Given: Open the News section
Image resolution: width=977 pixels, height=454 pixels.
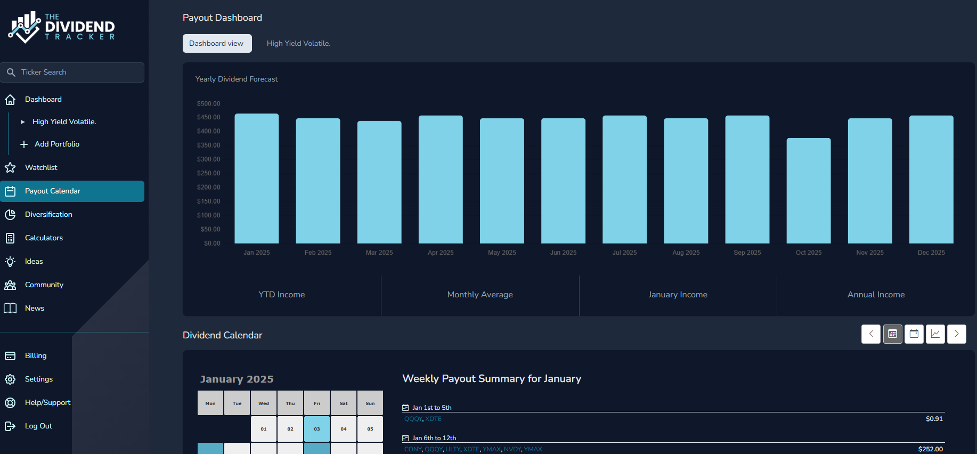Looking at the screenshot, I should pyautogui.click(x=35, y=309).
